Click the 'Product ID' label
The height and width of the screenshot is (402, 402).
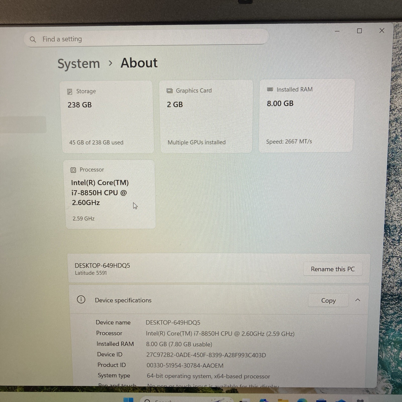112,365
